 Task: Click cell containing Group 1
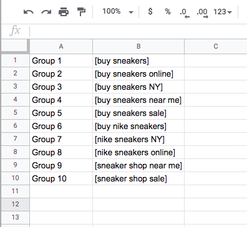(x=61, y=60)
